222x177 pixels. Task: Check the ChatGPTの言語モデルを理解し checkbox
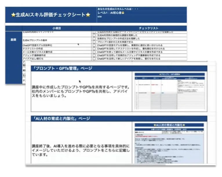coord(94,45)
